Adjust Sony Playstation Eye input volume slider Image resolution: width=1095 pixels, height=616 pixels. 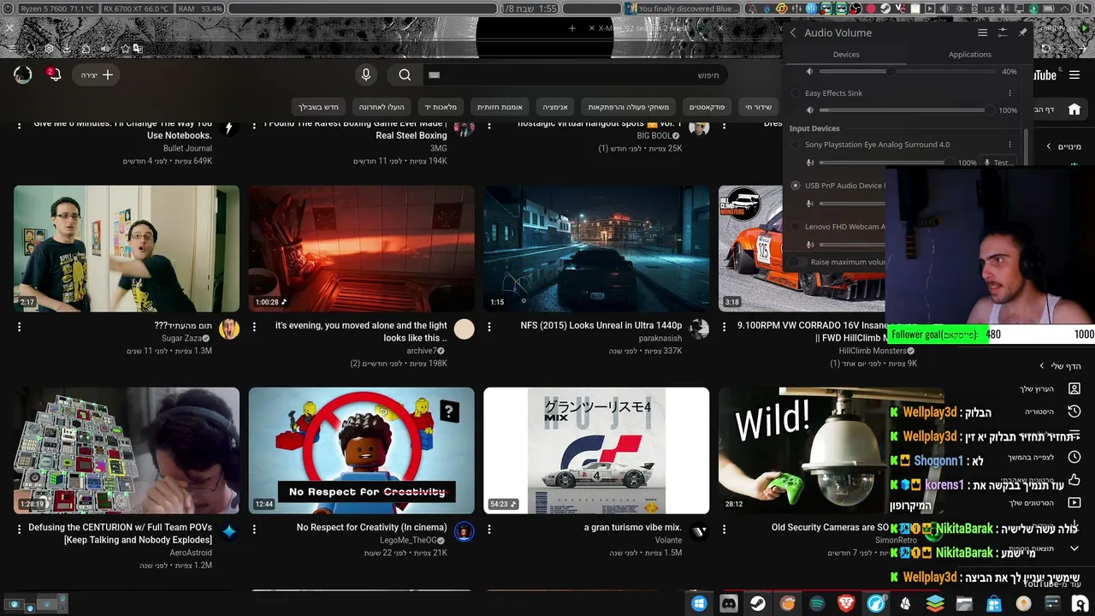[x=888, y=163]
